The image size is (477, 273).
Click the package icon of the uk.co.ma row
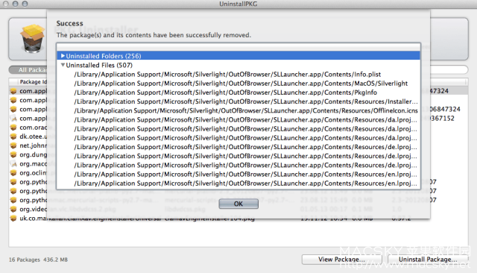[13, 219]
